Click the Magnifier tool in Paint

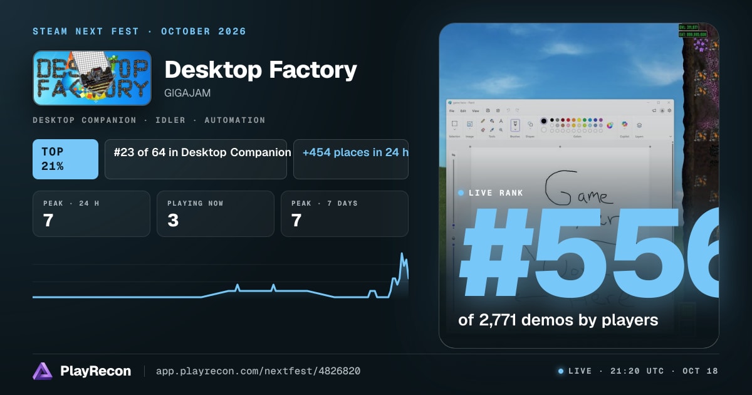[501, 130]
